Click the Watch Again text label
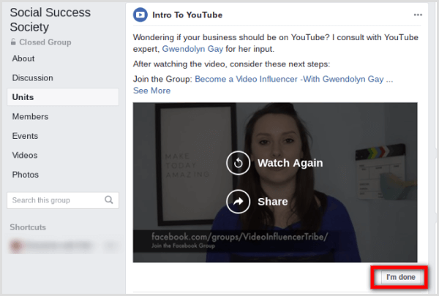The width and height of the screenshot is (439, 296). coord(290,163)
